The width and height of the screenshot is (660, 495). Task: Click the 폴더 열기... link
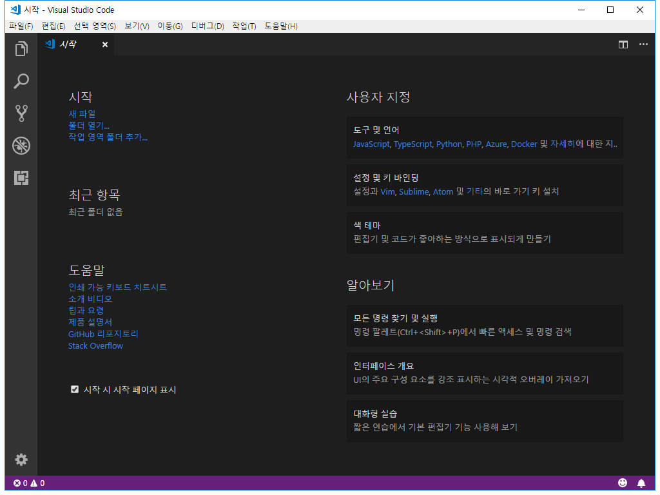[89, 126]
